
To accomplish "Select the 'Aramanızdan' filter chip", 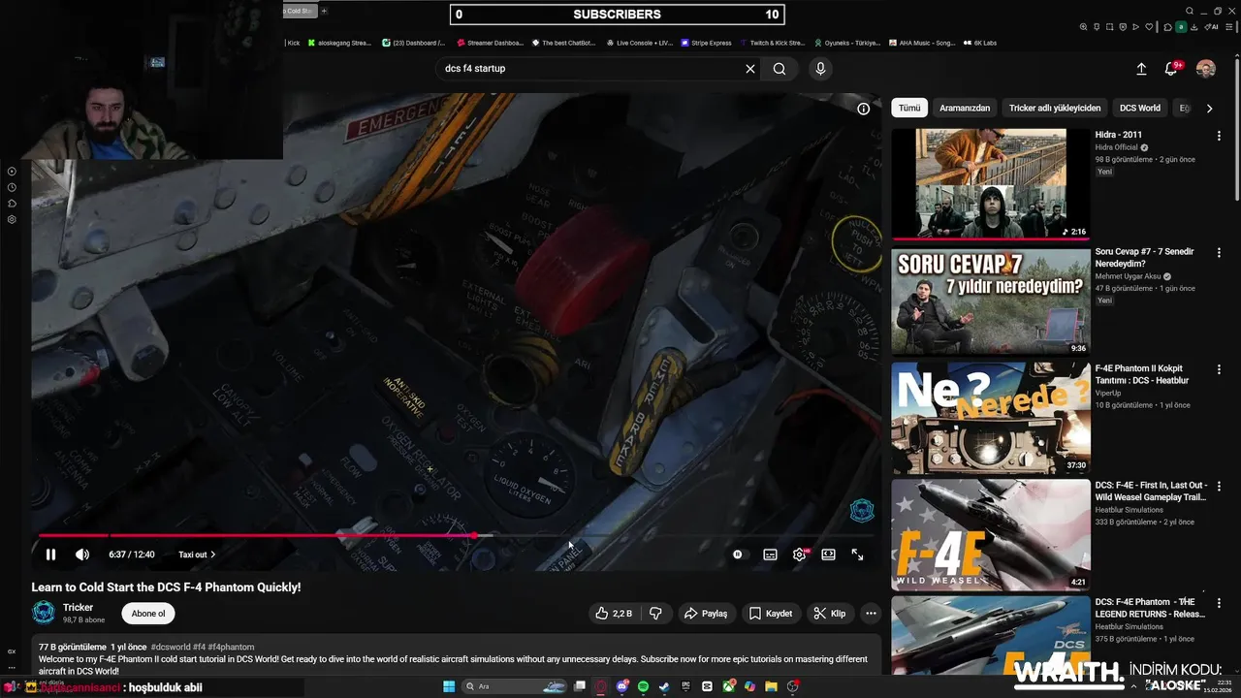I will coord(965,109).
